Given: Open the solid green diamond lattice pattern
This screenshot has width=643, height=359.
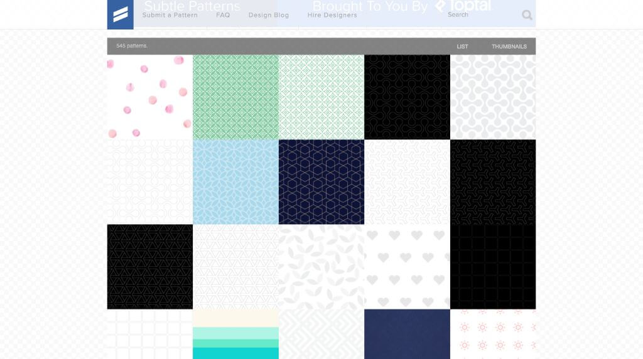Looking at the screenshot, I should pos(235,97).
